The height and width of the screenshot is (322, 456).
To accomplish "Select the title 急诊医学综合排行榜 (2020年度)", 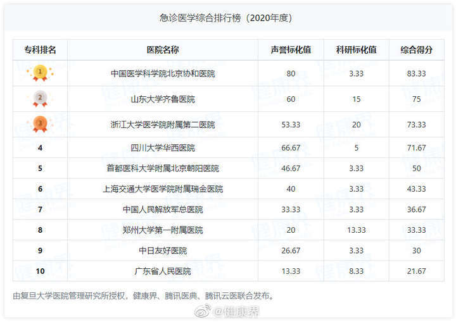I will [x=225, y=18].
